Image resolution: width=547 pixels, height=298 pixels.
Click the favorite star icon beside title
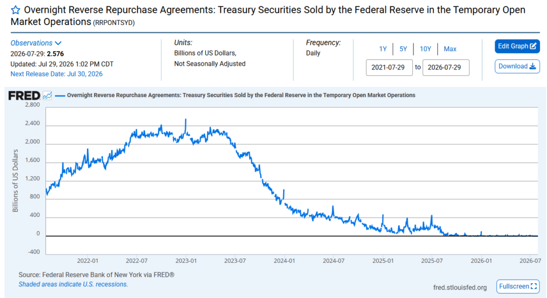click(15, 10)
